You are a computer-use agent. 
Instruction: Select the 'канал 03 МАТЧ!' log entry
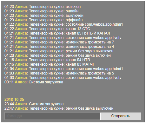pos(49,64)
